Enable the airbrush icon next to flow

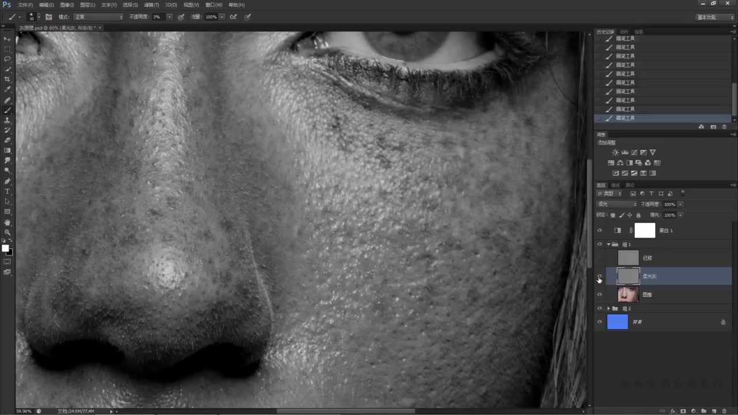(x=233, y=17)
